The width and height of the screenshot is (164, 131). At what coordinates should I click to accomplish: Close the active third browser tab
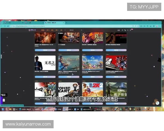[63, 23]
